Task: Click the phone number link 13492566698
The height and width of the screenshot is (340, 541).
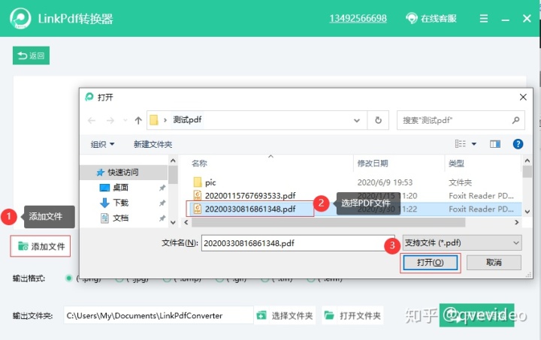Action: (358, 18)
